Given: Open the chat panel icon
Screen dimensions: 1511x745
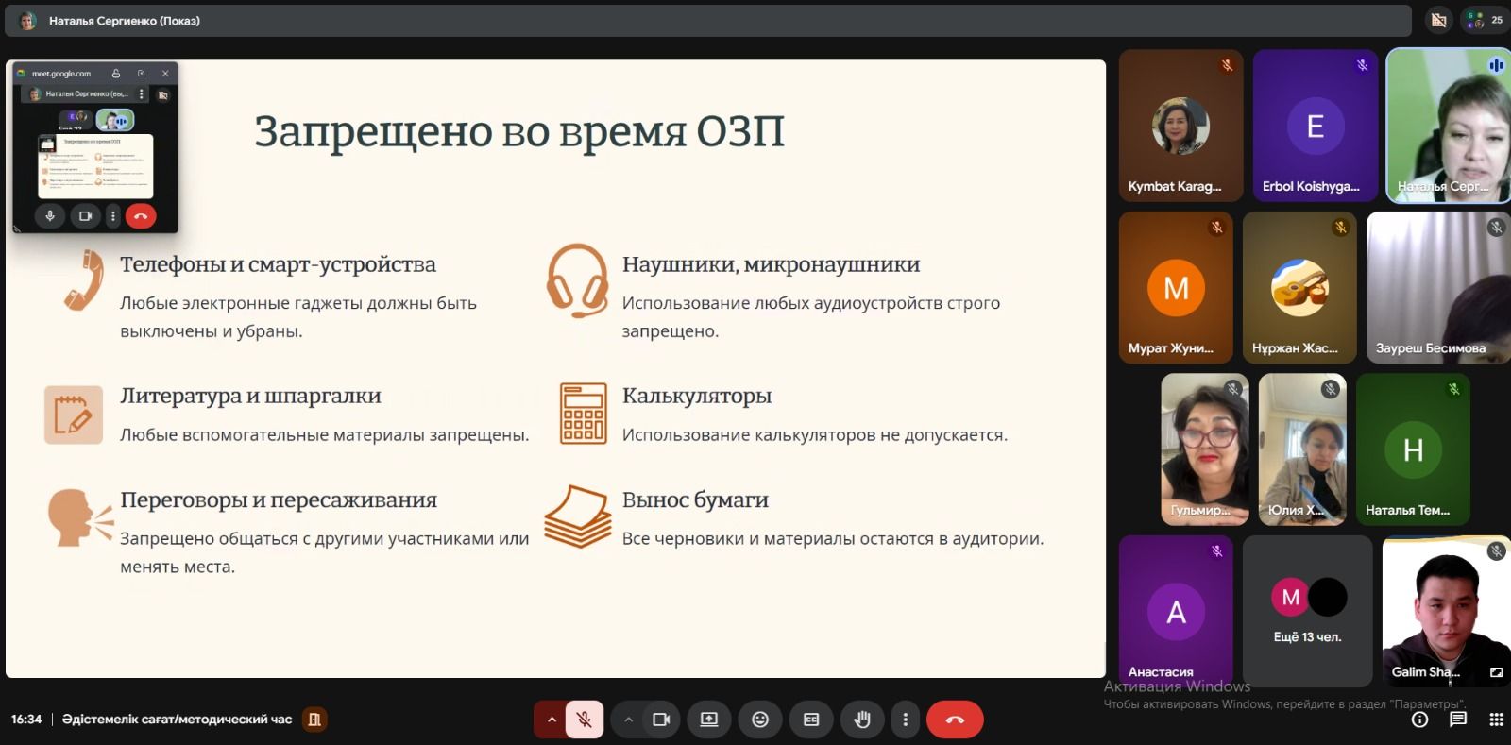Looking at the screenshot, I should coord(1458,720).
